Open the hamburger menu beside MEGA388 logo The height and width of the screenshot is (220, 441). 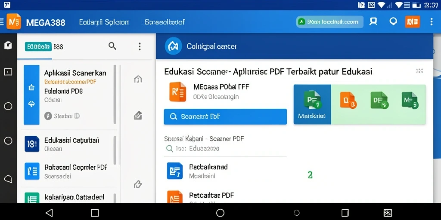pyautogui.click(x=2, y=22)
